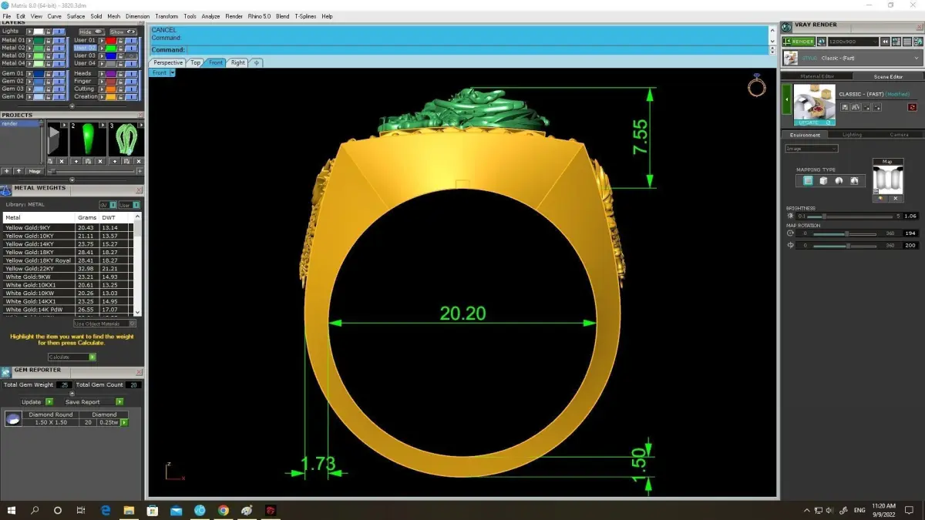Switch to the Scene Editor tab
925x520 pixels.
(x=888, y=76)
